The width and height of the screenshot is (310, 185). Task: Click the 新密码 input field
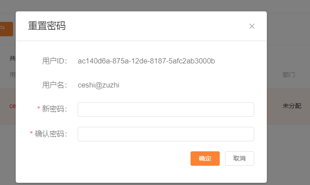point(166,109)
